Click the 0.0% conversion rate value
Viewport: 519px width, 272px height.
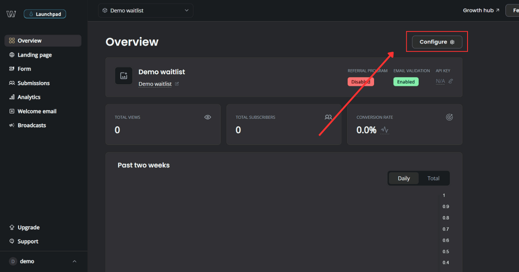coord(366,130)
